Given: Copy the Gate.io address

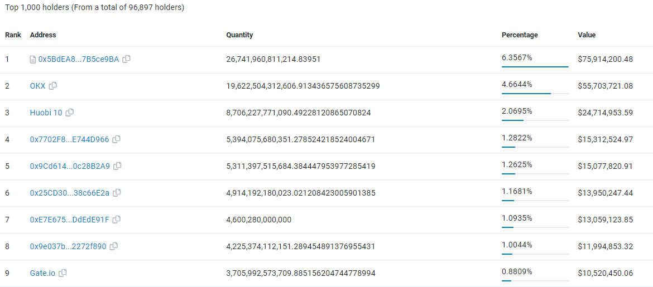Looking at the screenshot, I should pyautogui.click(x=63, y=273).
